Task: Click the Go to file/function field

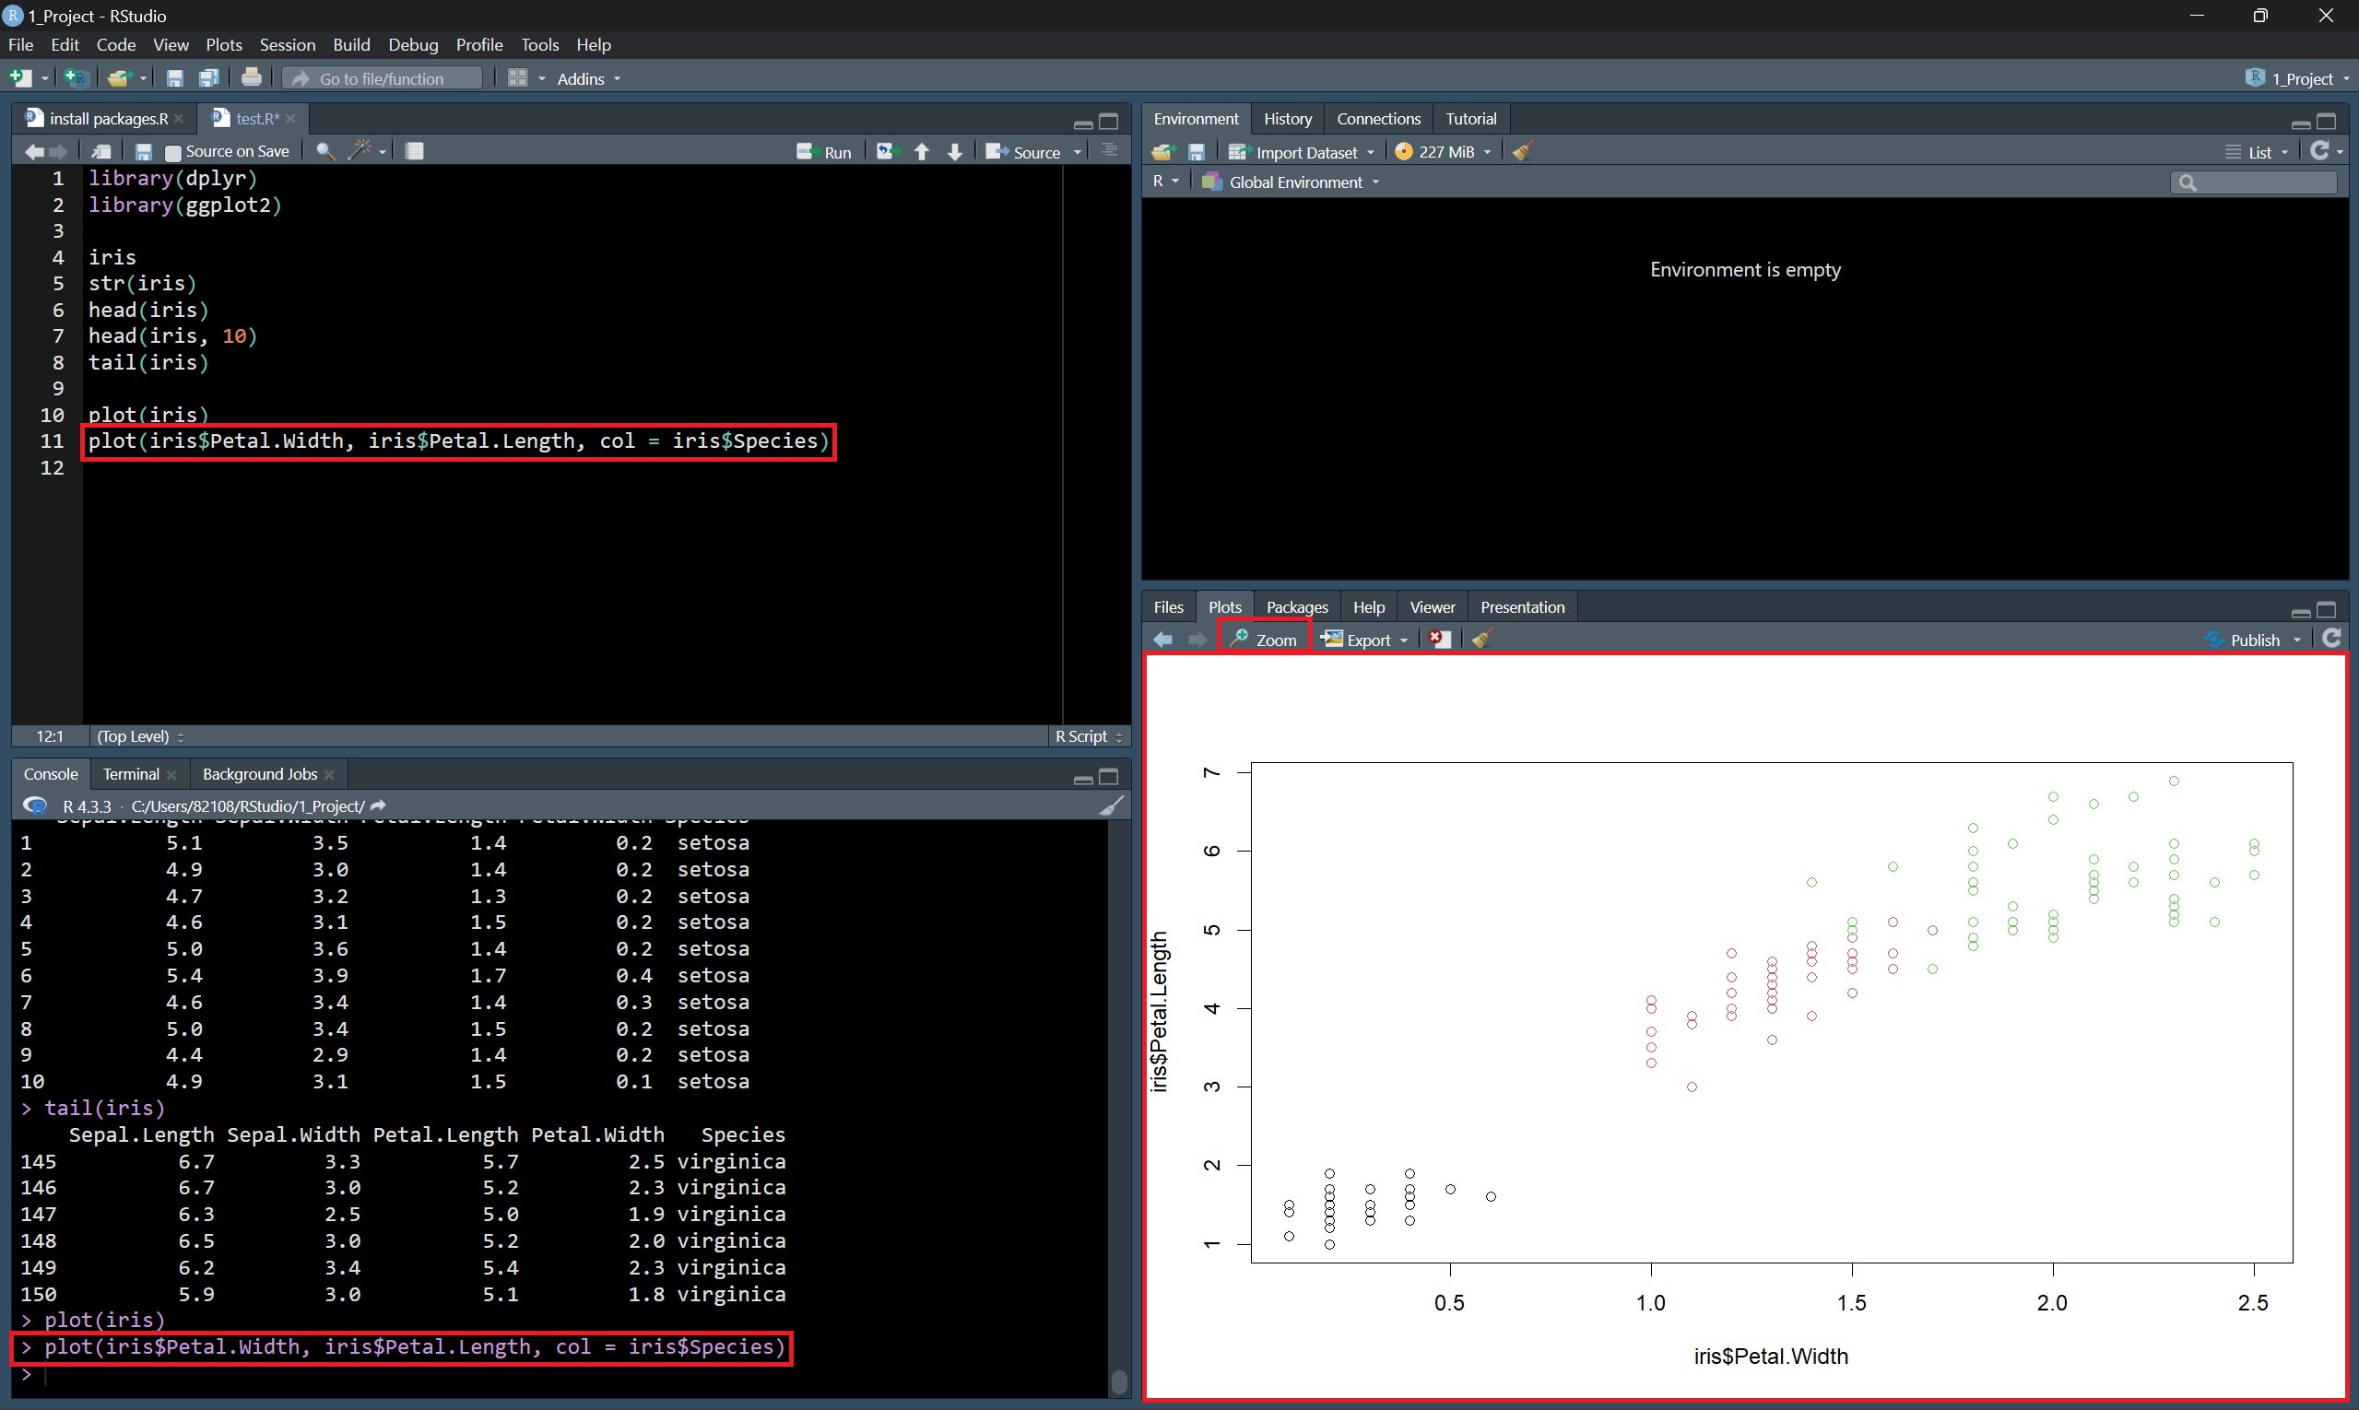Action: 382,79
